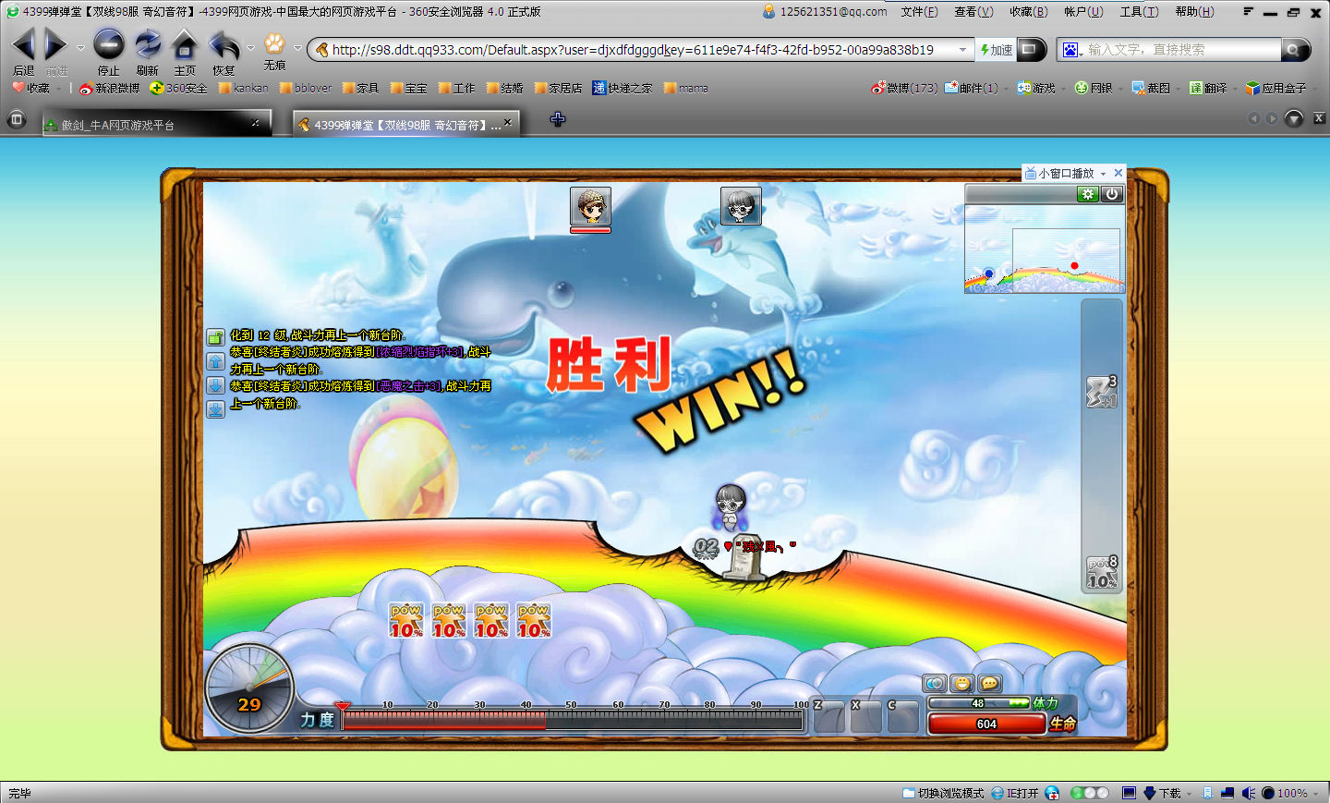Image resolution: width=1330 pixels, height=803 pixels.
Task: Click the red 生命 health bar showing 604
Action: 986,724
